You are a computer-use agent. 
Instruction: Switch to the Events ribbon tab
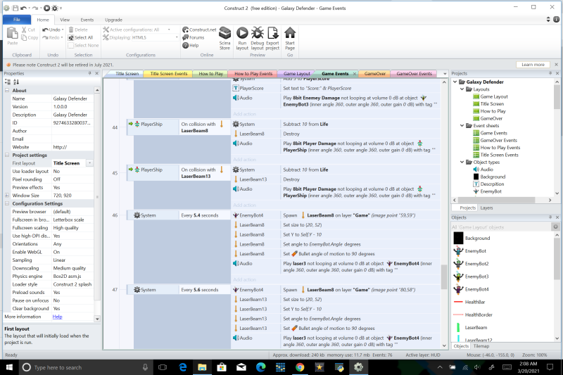[87, 20]
